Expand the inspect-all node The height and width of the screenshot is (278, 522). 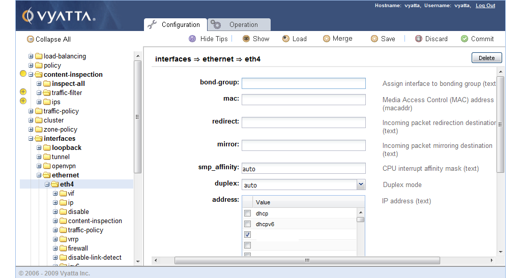[x=39, y=84]
